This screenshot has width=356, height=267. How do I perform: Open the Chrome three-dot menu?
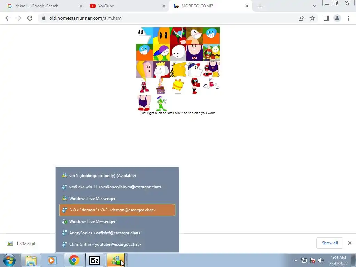click(348, 18)
